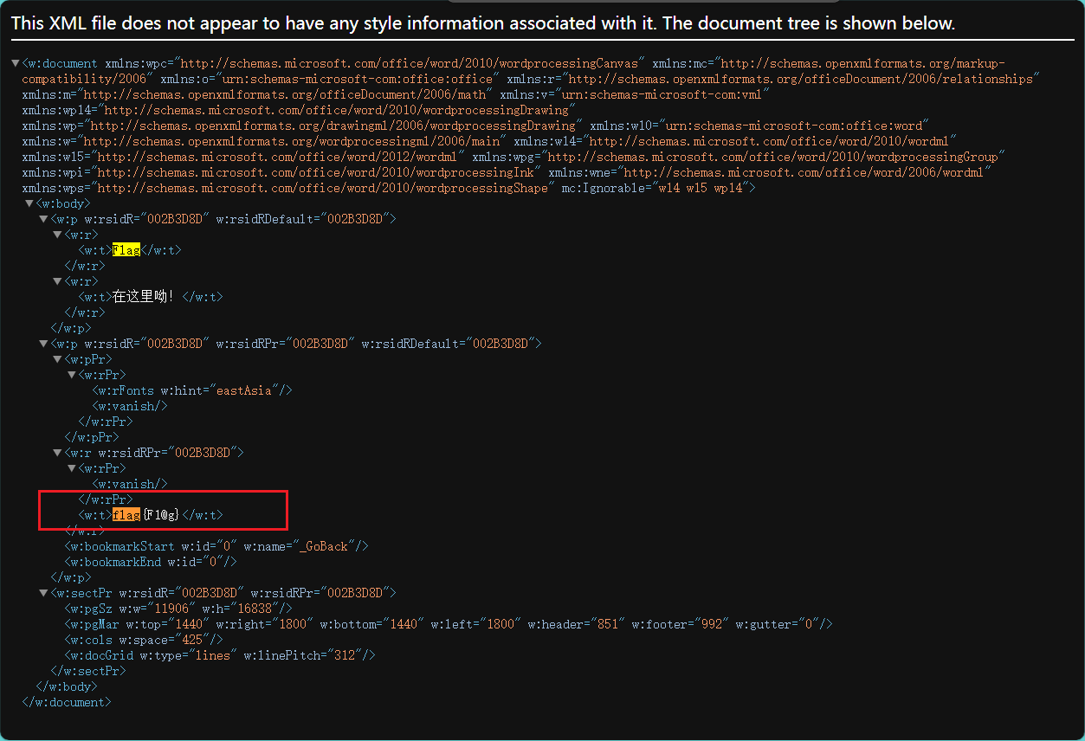
Task: Collapse the w:r run containing 在这里呦!
Action: 57,281
